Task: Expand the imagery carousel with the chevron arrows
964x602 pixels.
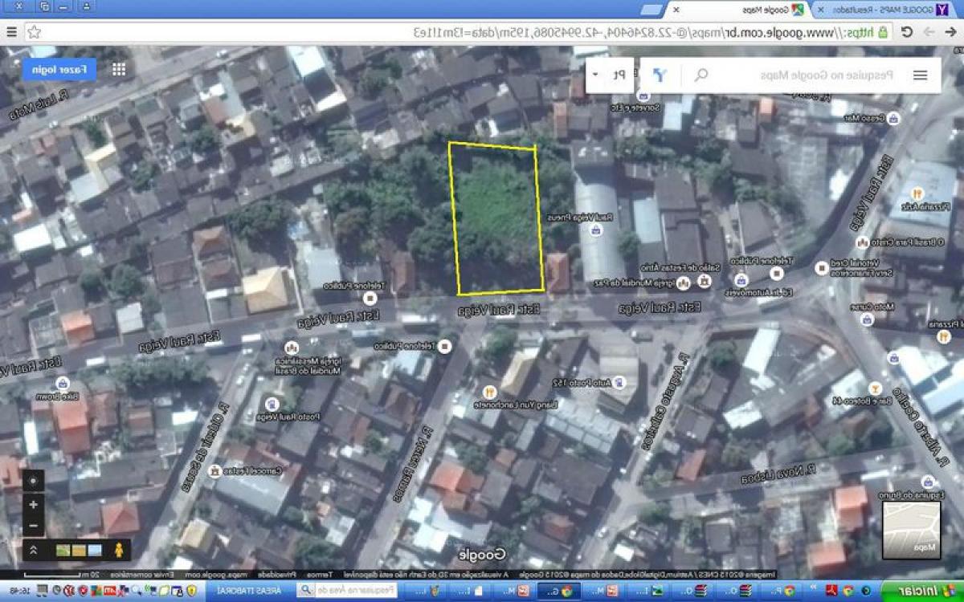Action: 34,551
